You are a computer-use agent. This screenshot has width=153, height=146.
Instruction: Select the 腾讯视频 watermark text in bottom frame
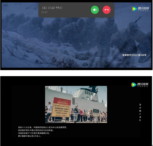[x=143, y=84]
